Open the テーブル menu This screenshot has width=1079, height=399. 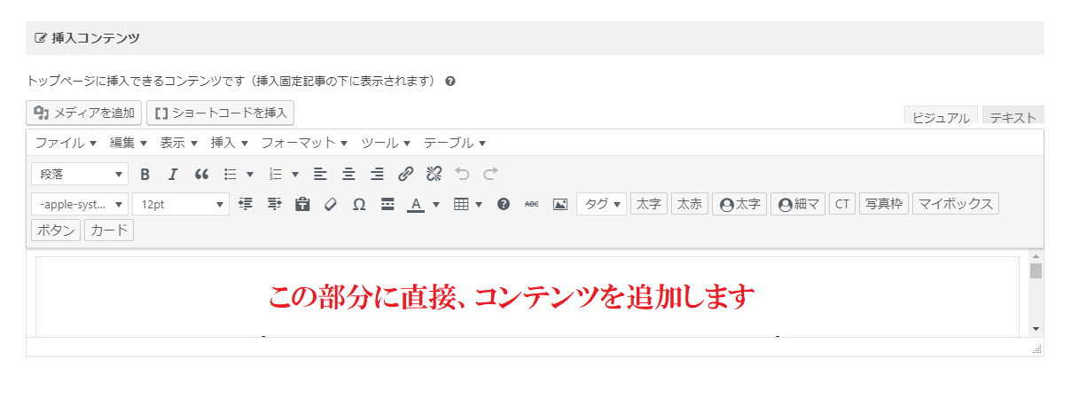click(x=455, y=143)
